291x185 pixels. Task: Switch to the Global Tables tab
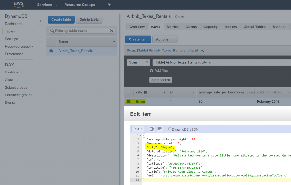tap(254, 27)
